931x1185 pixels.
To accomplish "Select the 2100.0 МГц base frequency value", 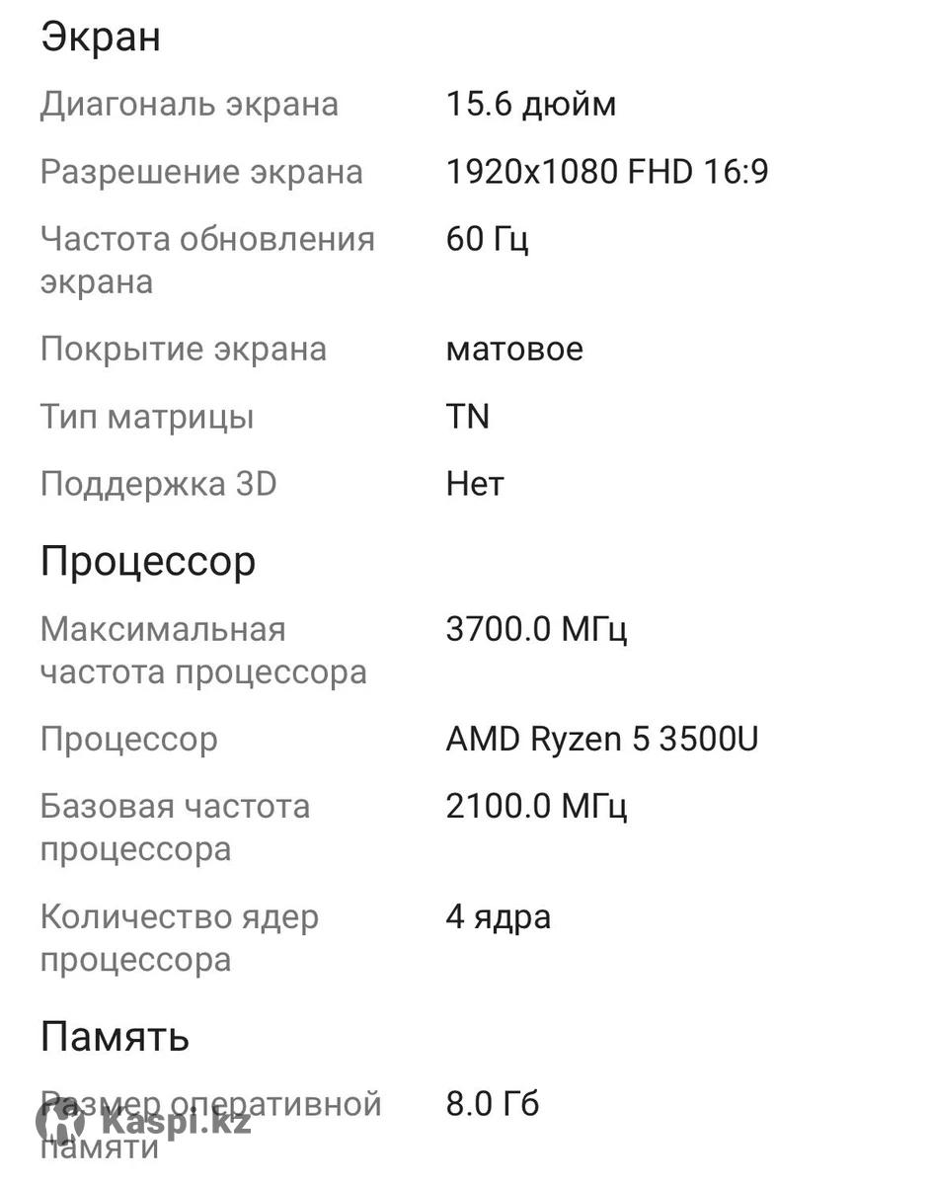I will tap(536, 806).
